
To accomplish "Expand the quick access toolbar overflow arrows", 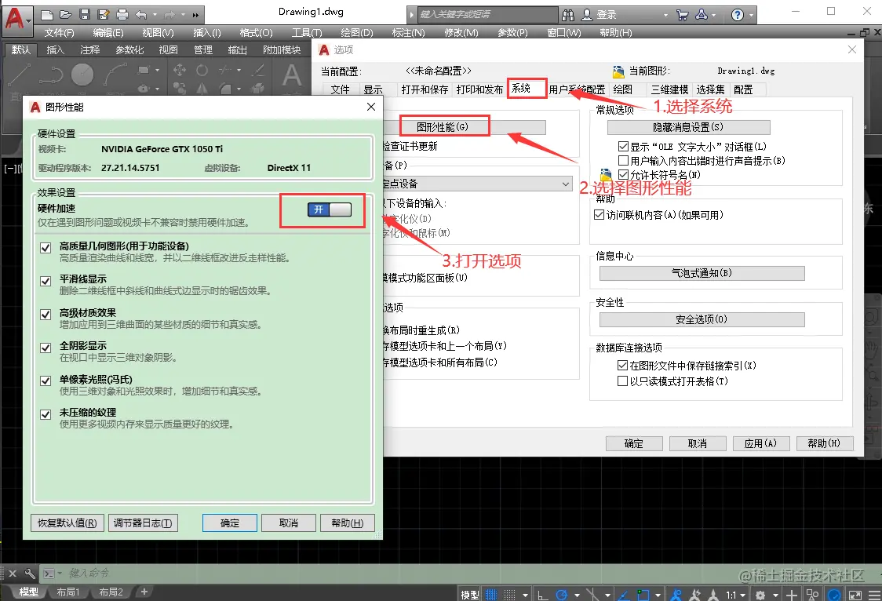I will 195,15.
